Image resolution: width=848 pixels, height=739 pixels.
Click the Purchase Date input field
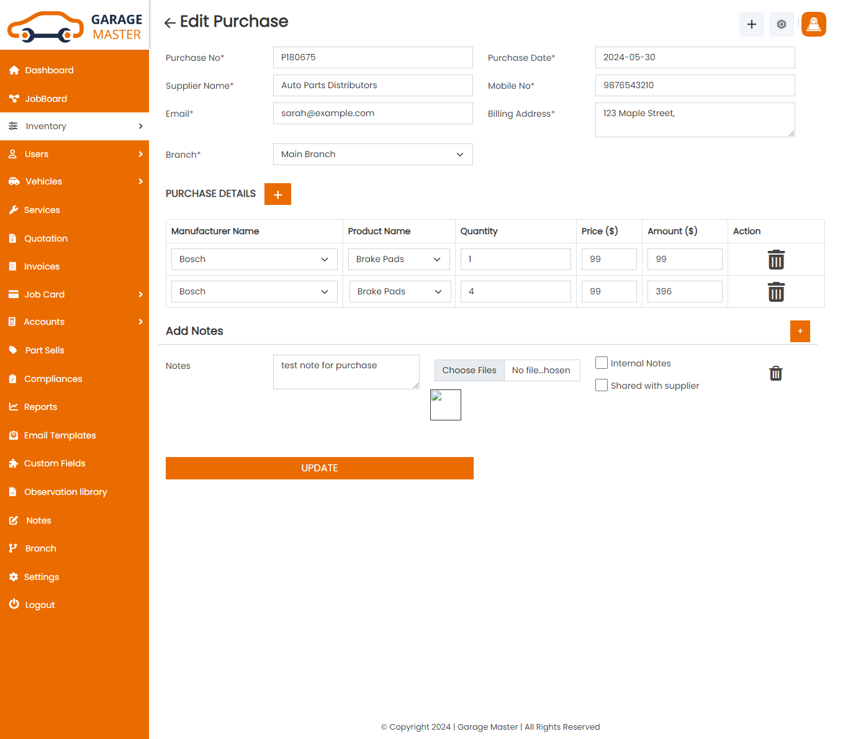coord(695,58)
